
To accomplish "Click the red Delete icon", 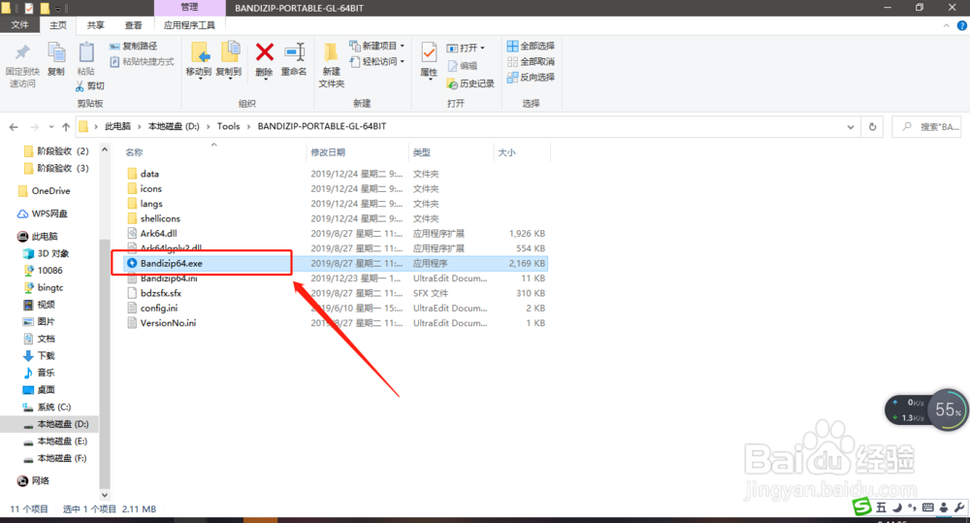I will tap(264, 52).
